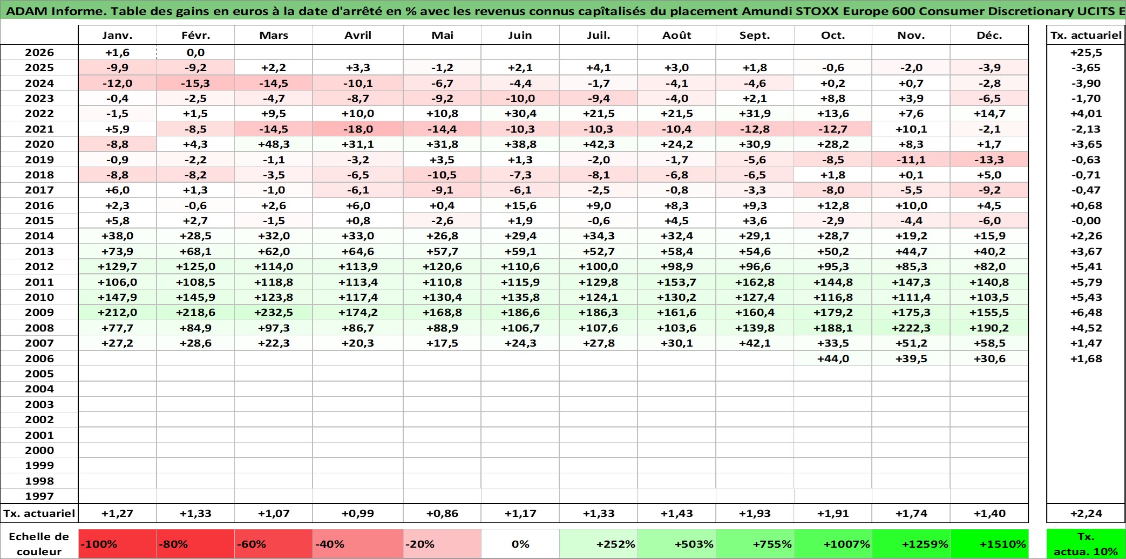This screenshot has width=1126, height=559.
Task: Select the +755% green swatch
Action: (x=755, y=544)
